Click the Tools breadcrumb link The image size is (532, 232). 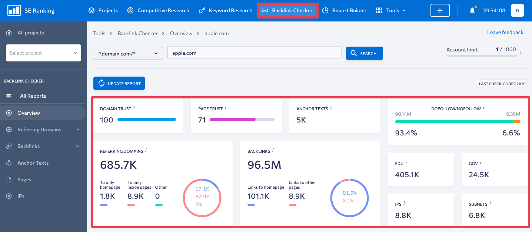point(99,33)
